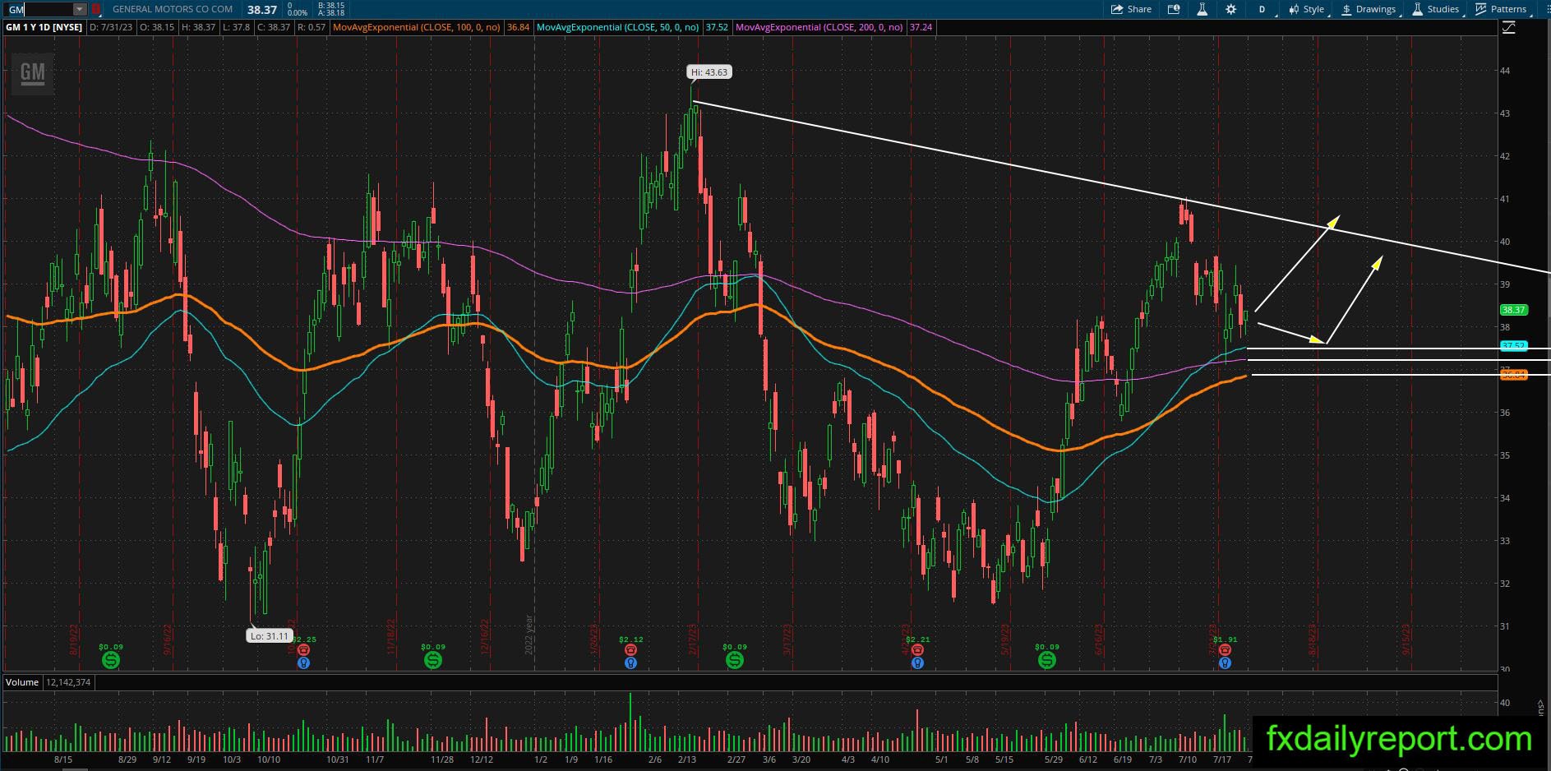The image size is (1551, 771).
Task: Click the 5/29 date on time axis
Action: pos(1055,759)
